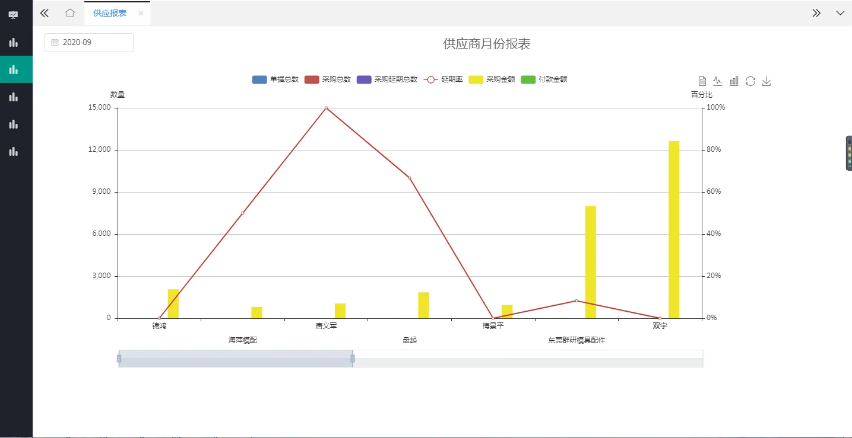852x438 pixels.
Task: Collapse sidebar with double-left arrow
Action: pyautogui.click(x=45, y=13)
